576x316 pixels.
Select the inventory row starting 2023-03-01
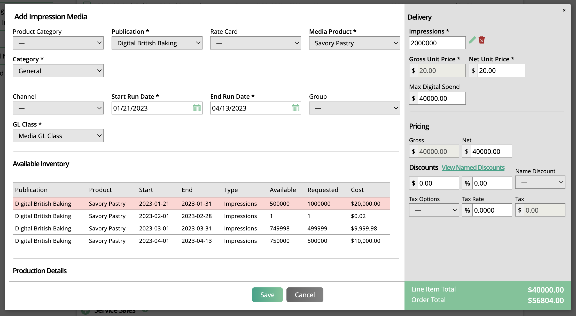click(x=201, y=228)
